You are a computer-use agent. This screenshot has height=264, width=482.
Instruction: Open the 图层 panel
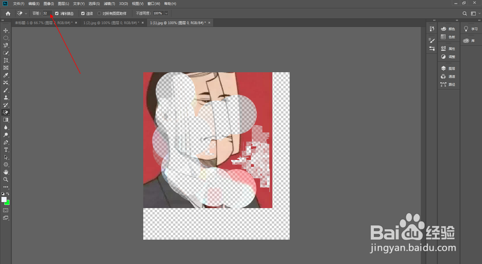click(x=448, y=69)
